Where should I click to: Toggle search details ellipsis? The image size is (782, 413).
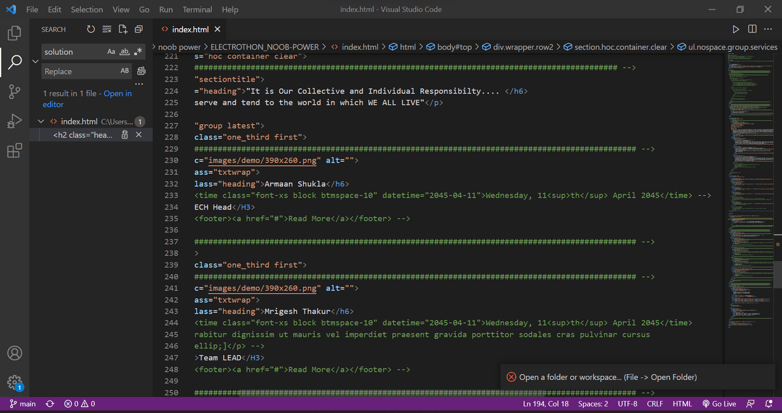(139, 84)
